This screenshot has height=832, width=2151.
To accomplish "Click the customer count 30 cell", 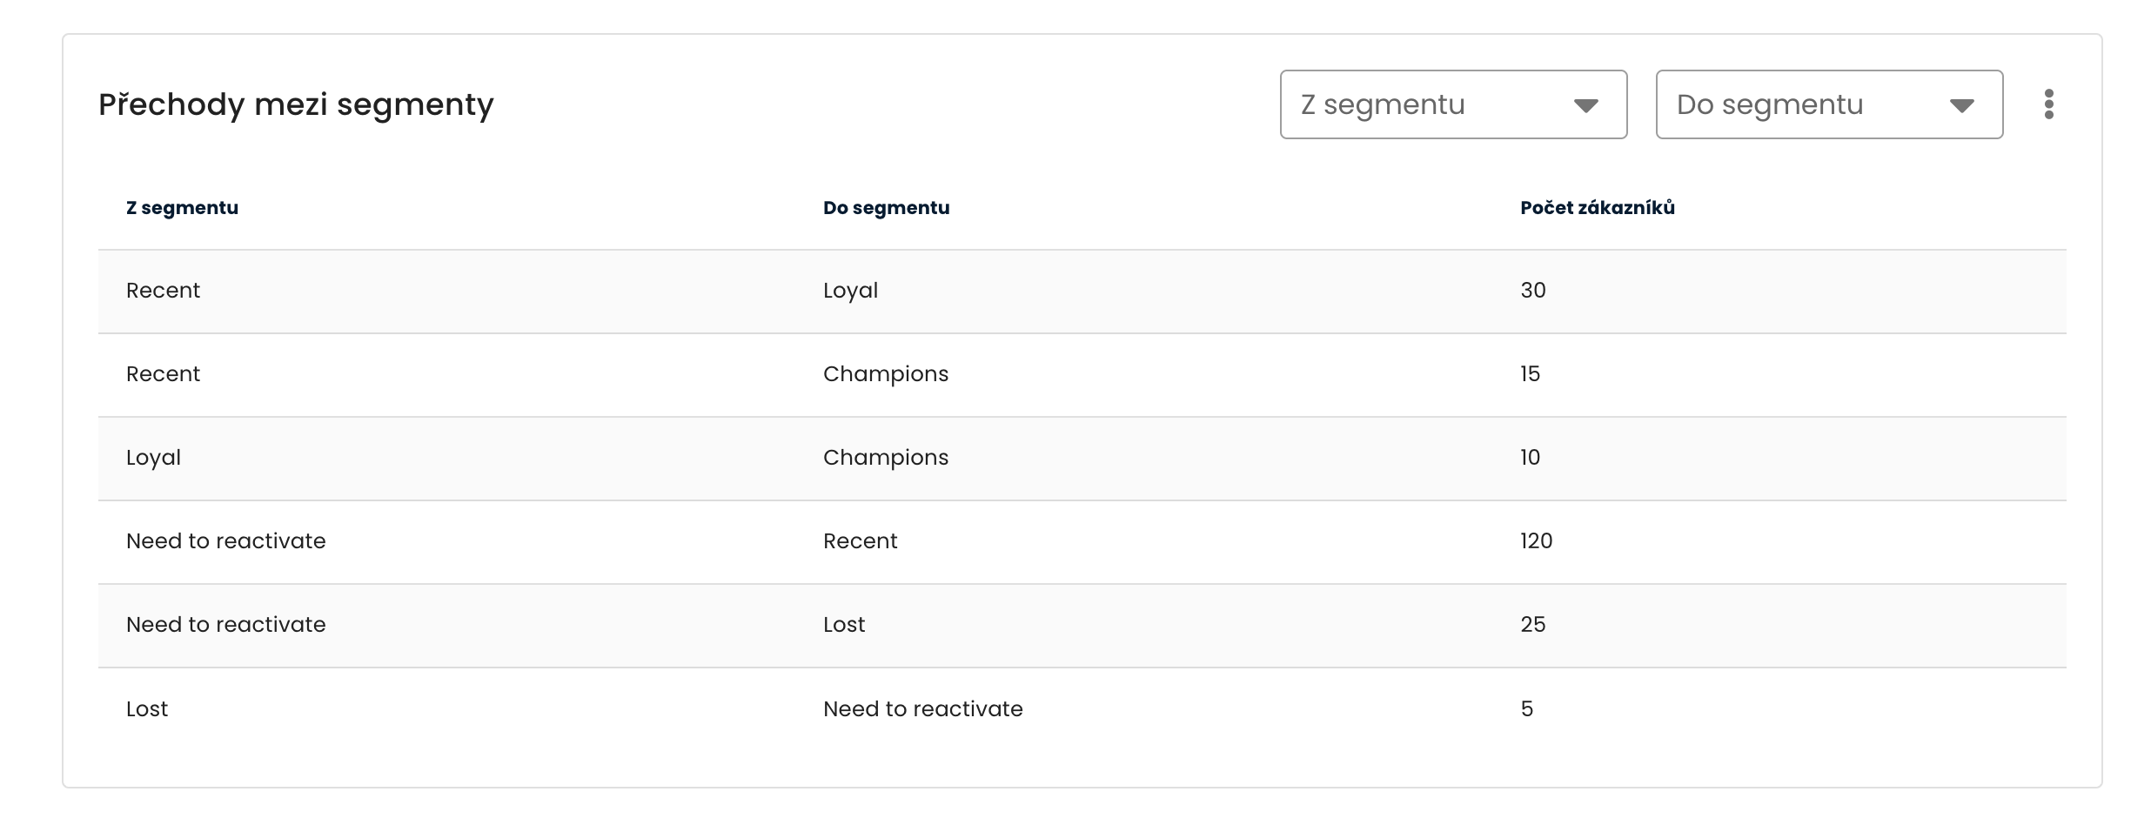I will pyautogui.click(x=1532, y=291).
